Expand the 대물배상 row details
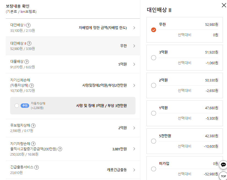 click(x=134, y=64)
